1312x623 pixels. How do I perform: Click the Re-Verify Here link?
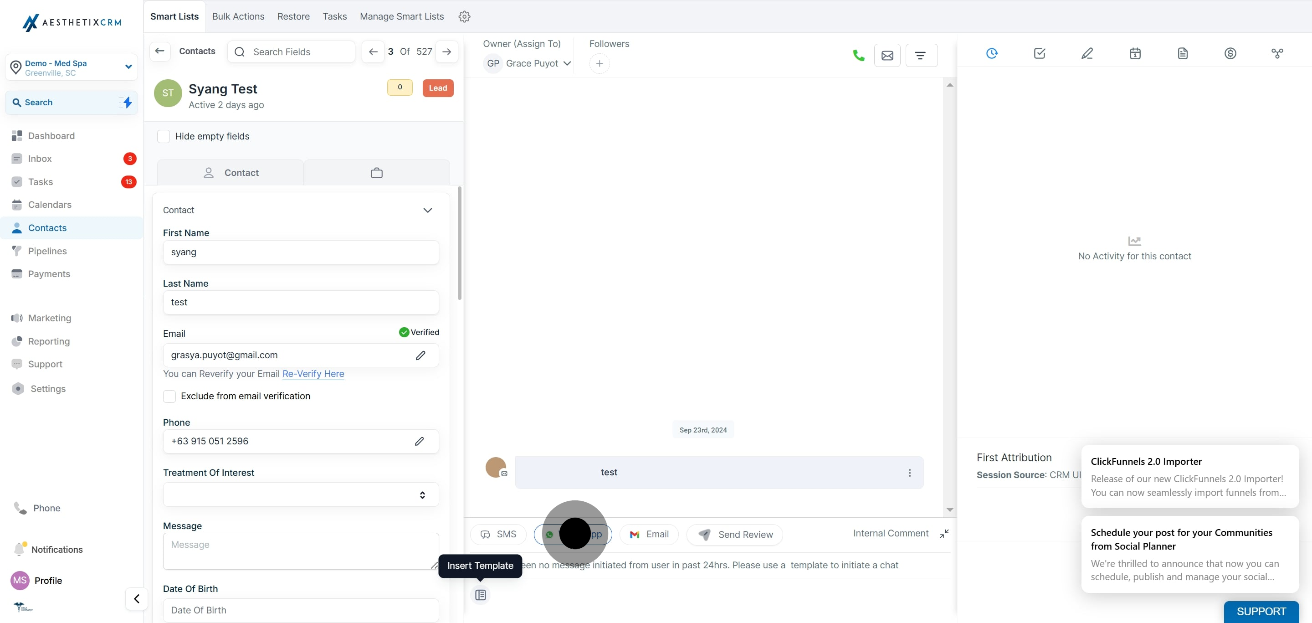pos(313,374)
